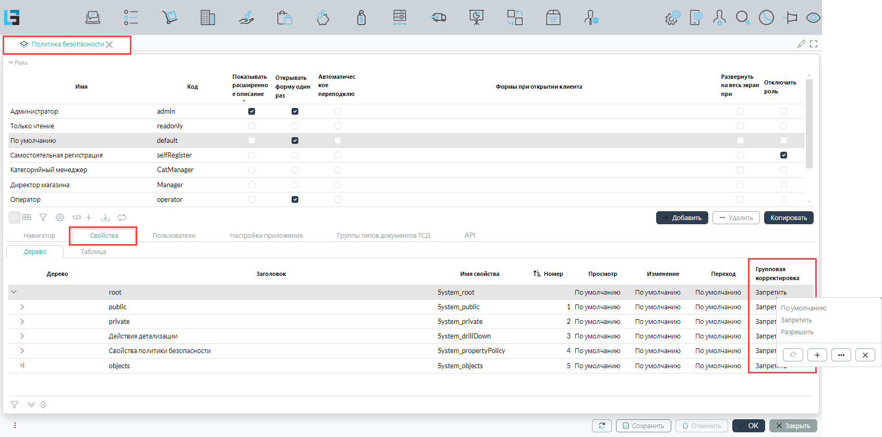Viewport: 882px width, 437px height.
Task: Click the roles table vertical scrollbar
Action: (809, 125)
